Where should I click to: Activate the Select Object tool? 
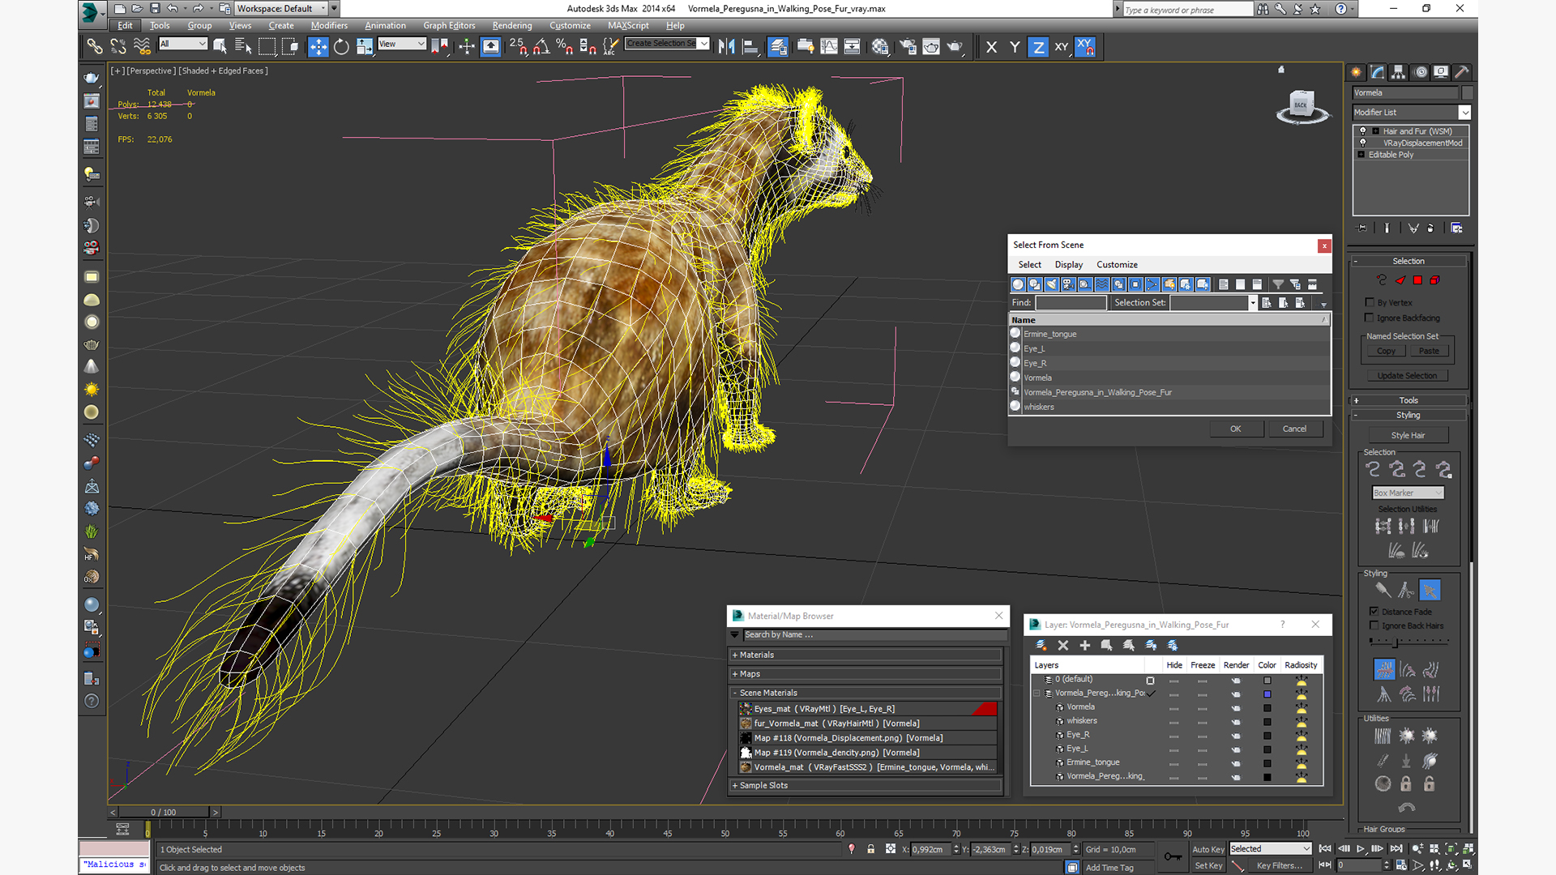pyautogui.click(x=220, y=47)
